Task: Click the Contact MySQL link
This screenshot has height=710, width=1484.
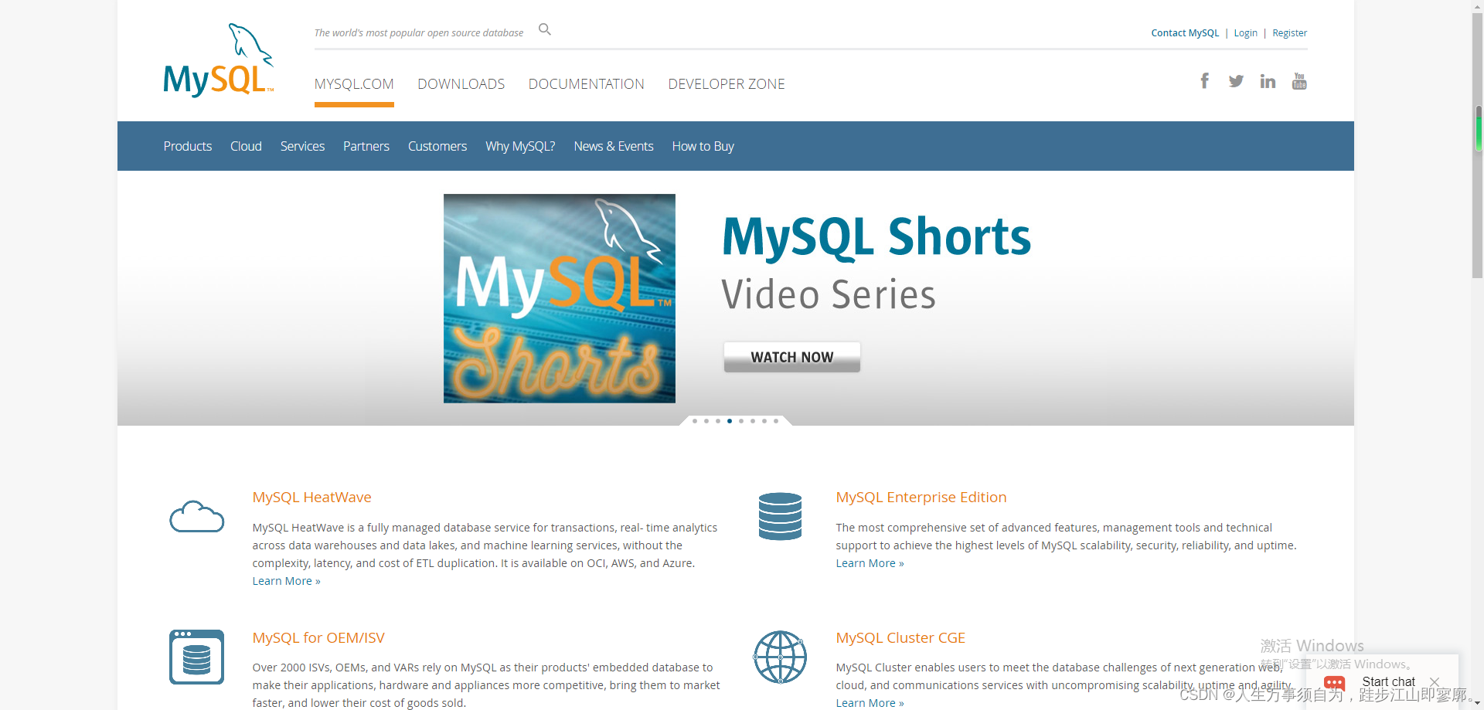Action: [1185, 33]
